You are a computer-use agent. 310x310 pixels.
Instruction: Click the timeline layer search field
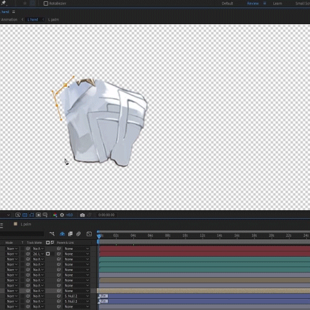pos(22,234)
